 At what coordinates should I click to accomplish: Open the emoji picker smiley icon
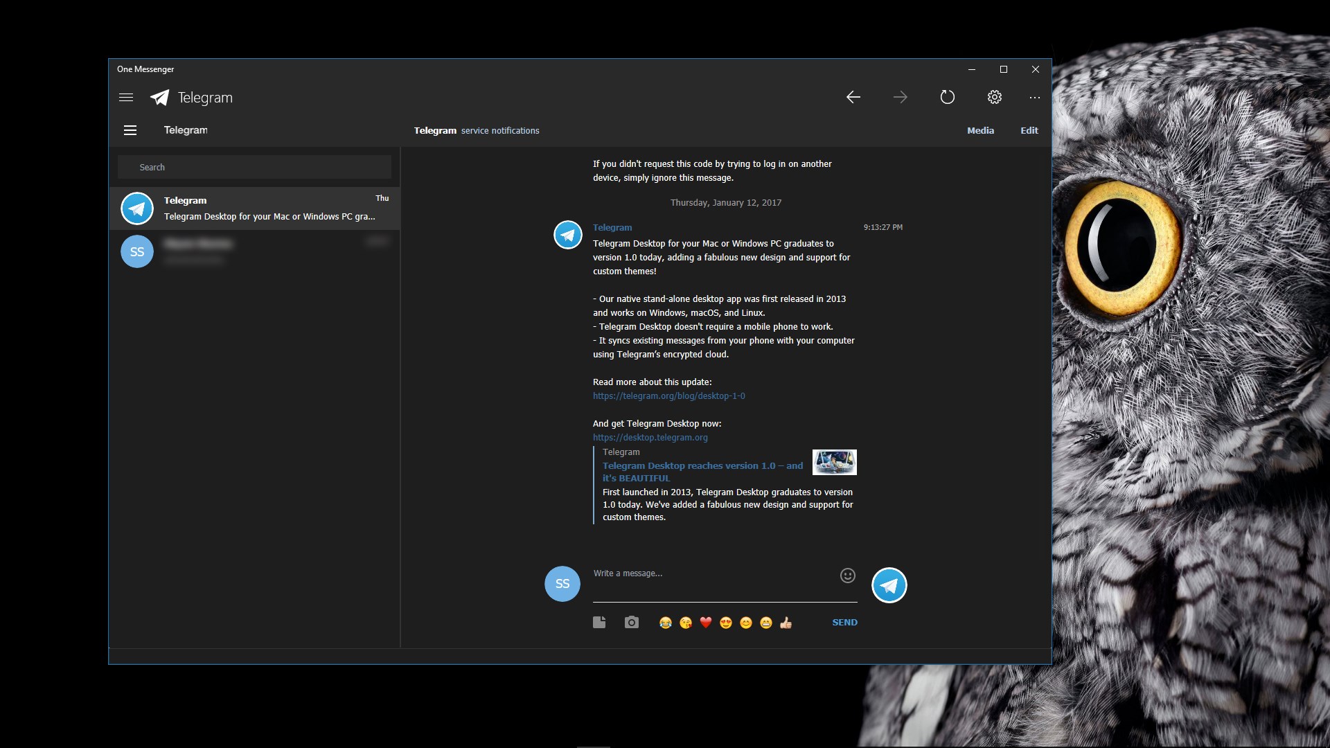click(848, 576)
